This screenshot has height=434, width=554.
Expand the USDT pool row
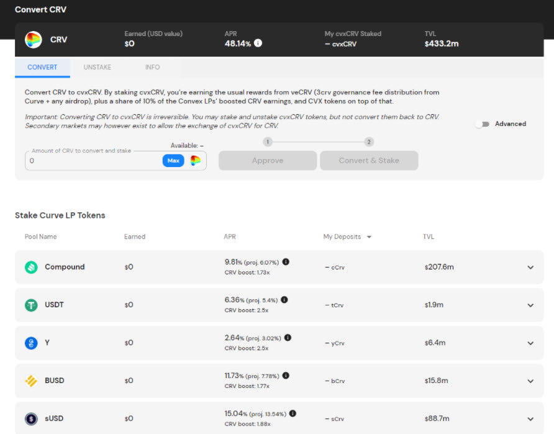[x=530, y=305]
